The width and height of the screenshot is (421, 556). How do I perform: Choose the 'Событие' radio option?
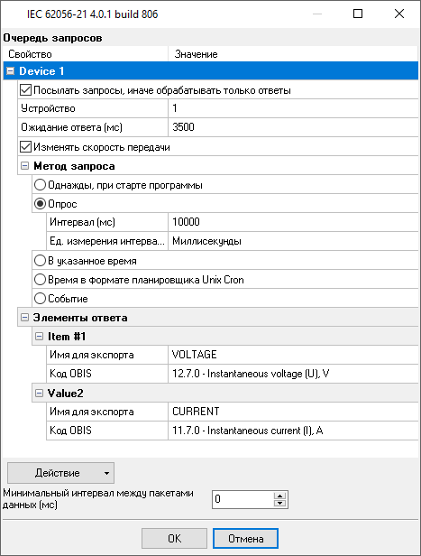40,298
